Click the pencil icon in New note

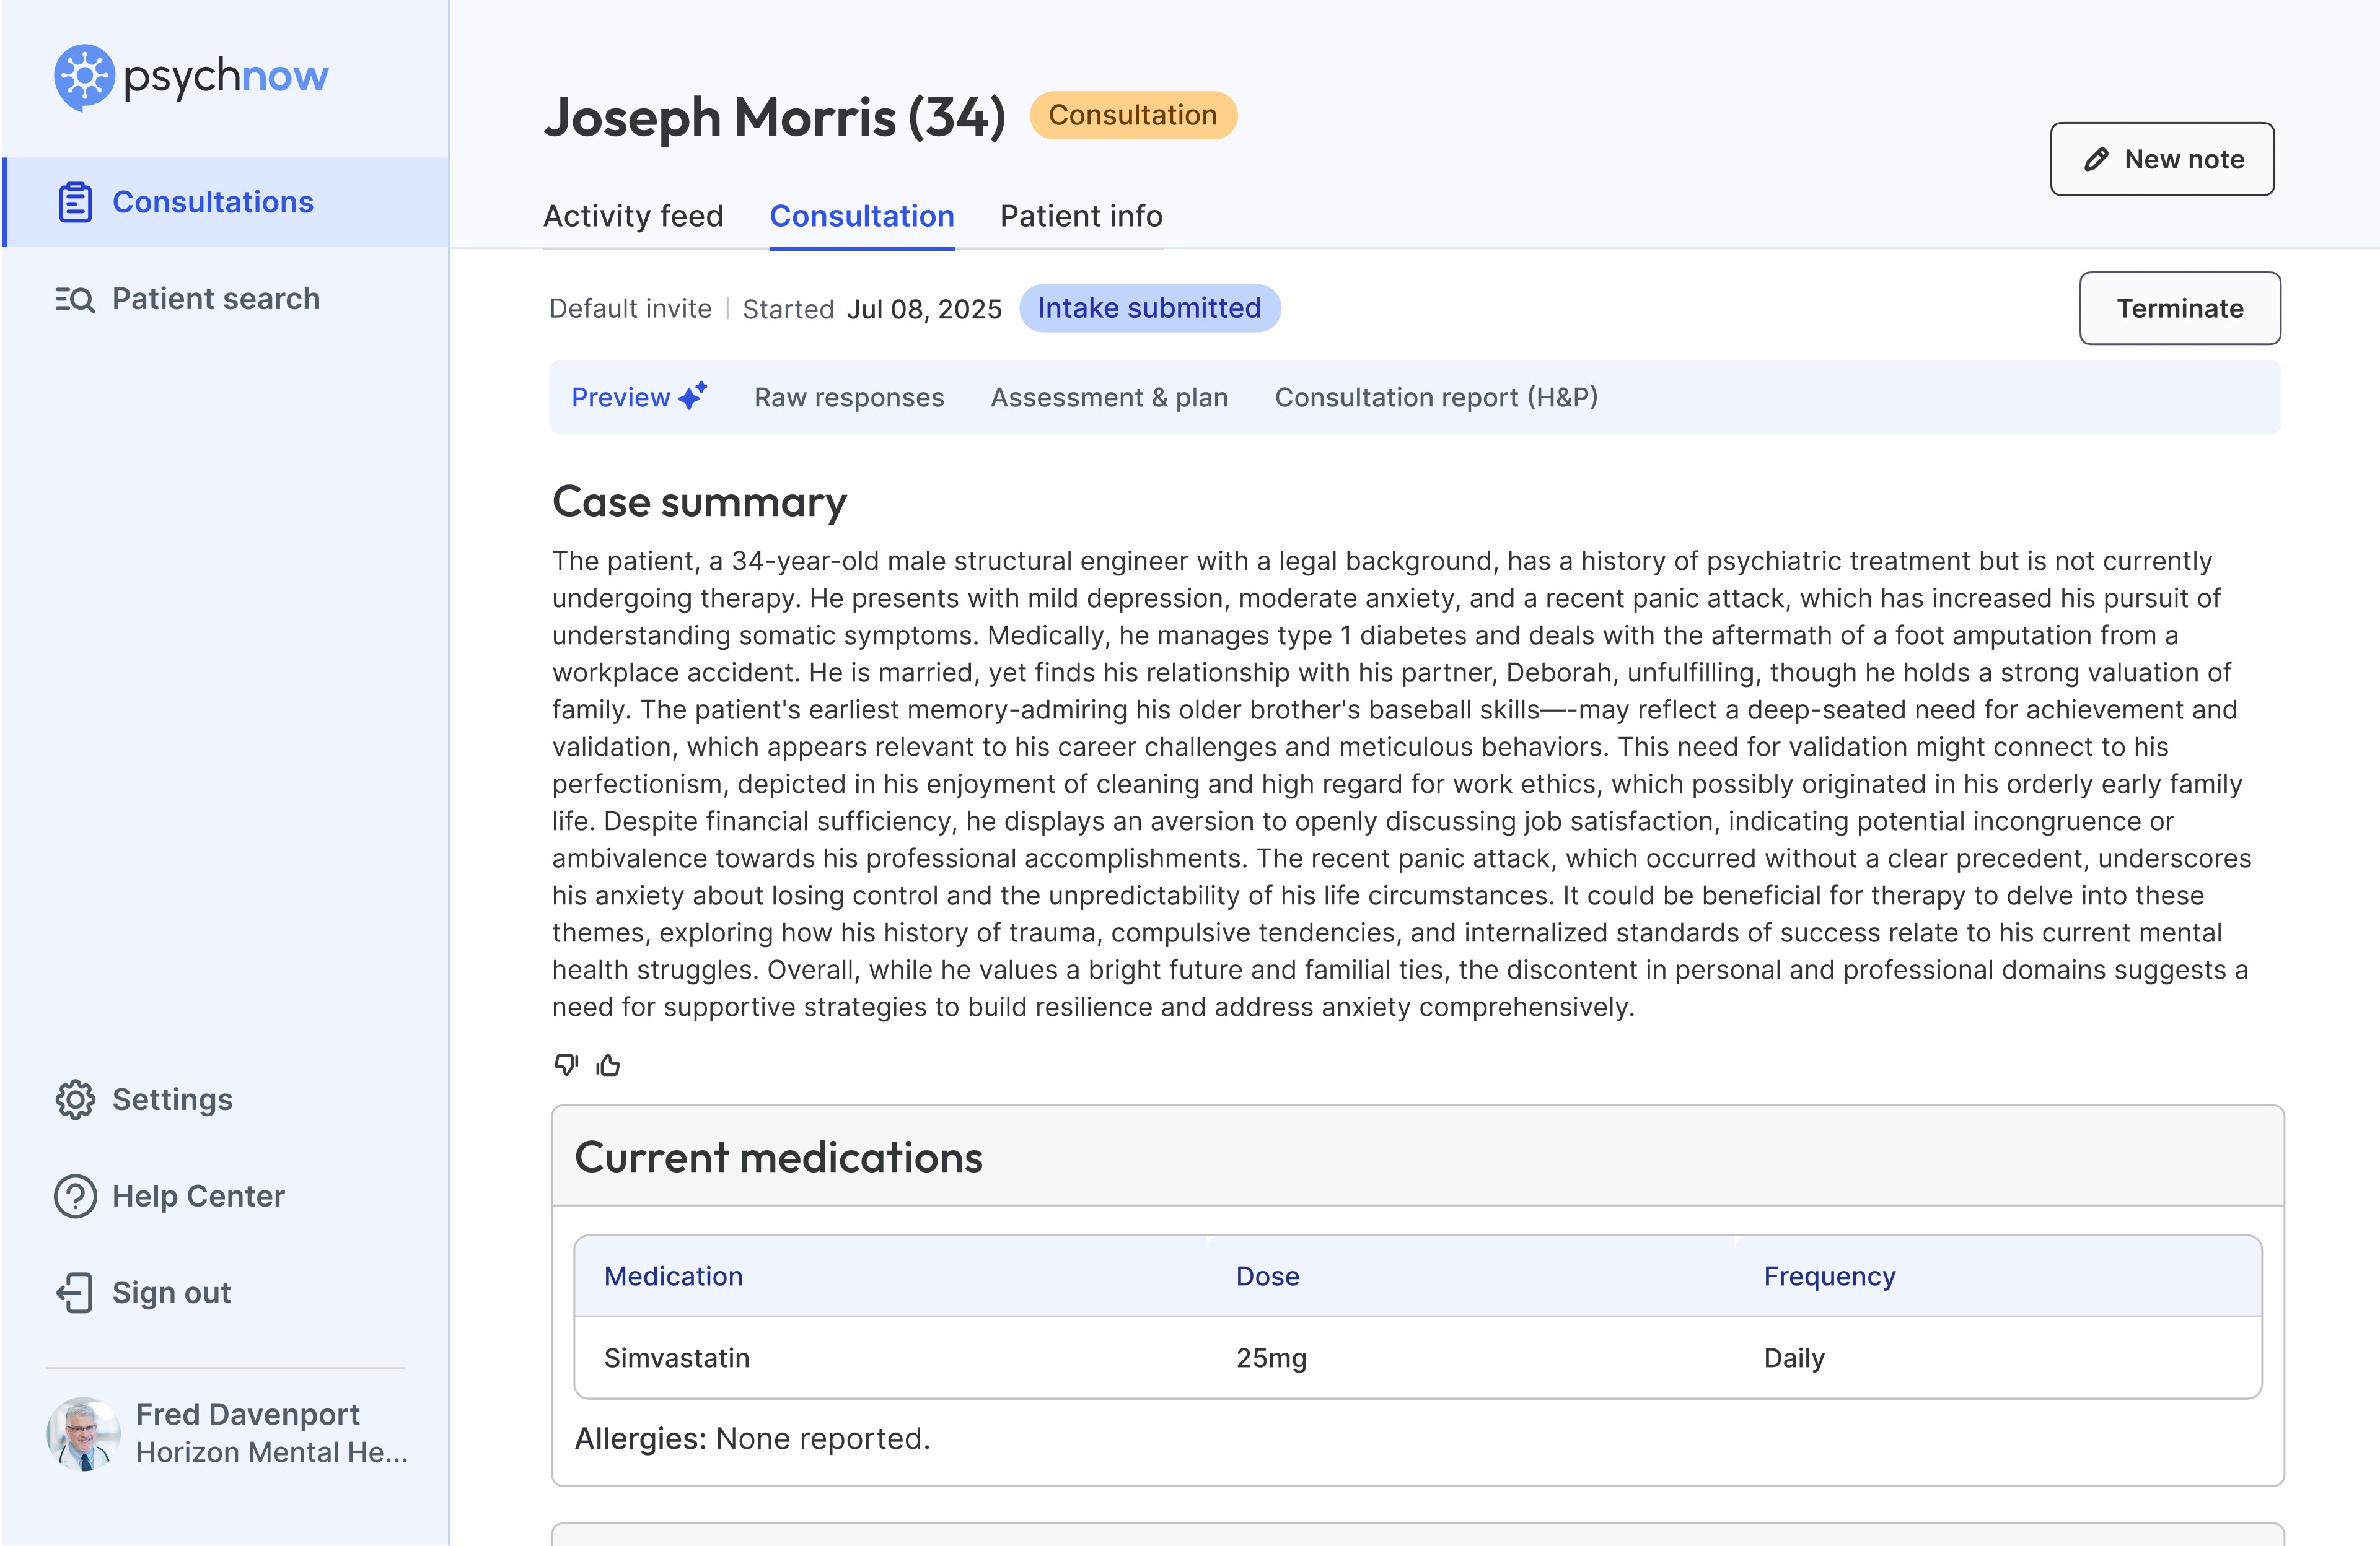point(2096,160)
